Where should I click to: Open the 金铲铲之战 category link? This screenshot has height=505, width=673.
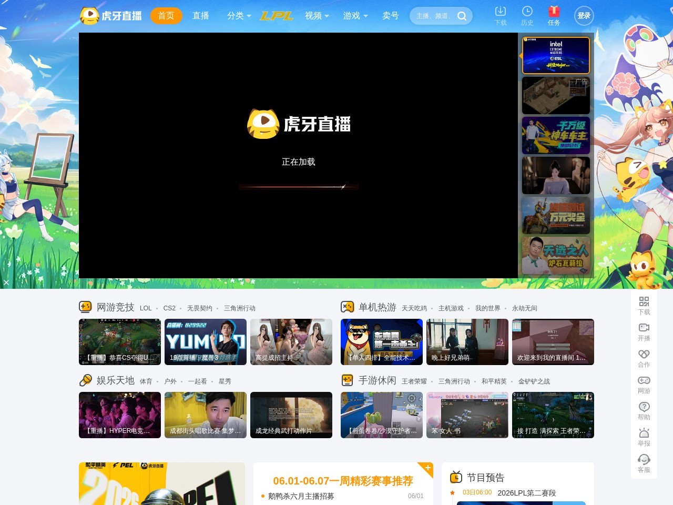pos(534,381)
